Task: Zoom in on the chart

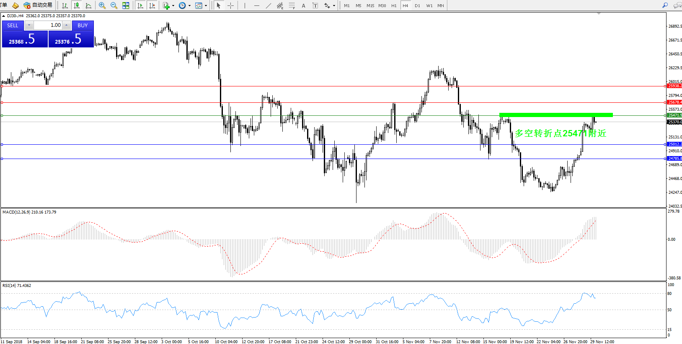Action: pos(102,5)
